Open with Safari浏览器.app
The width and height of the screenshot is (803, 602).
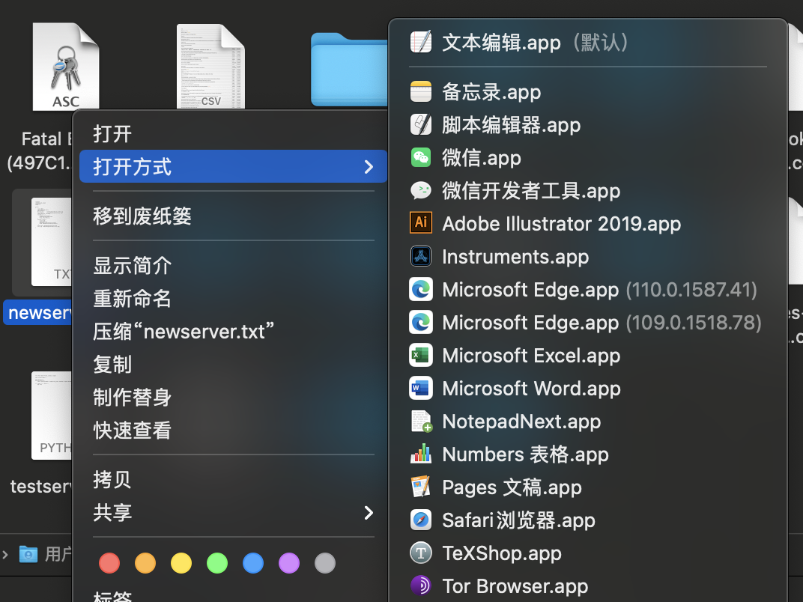(x=517, y=520)
